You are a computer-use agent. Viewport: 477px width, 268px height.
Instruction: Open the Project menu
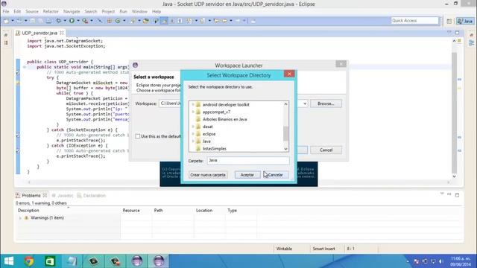[108, 12]
